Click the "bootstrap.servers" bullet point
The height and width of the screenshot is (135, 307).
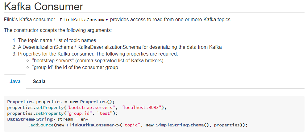coord(97,61)
